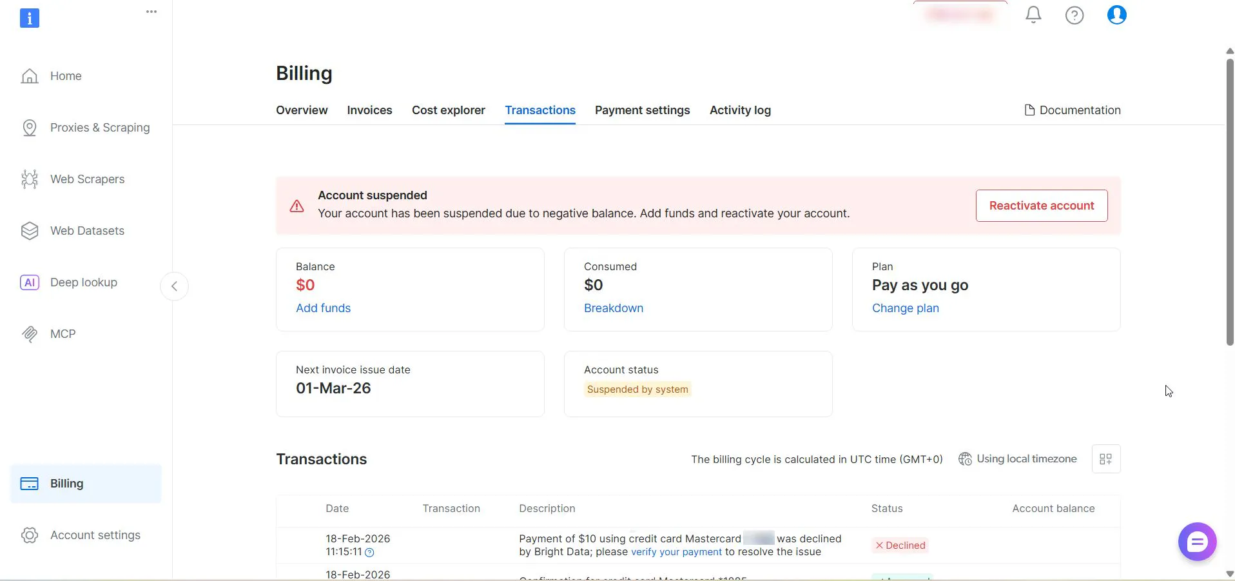Screen dimensions: 1235x581
Task: Open the table columns grid icon
Action: coord(1106,459)
